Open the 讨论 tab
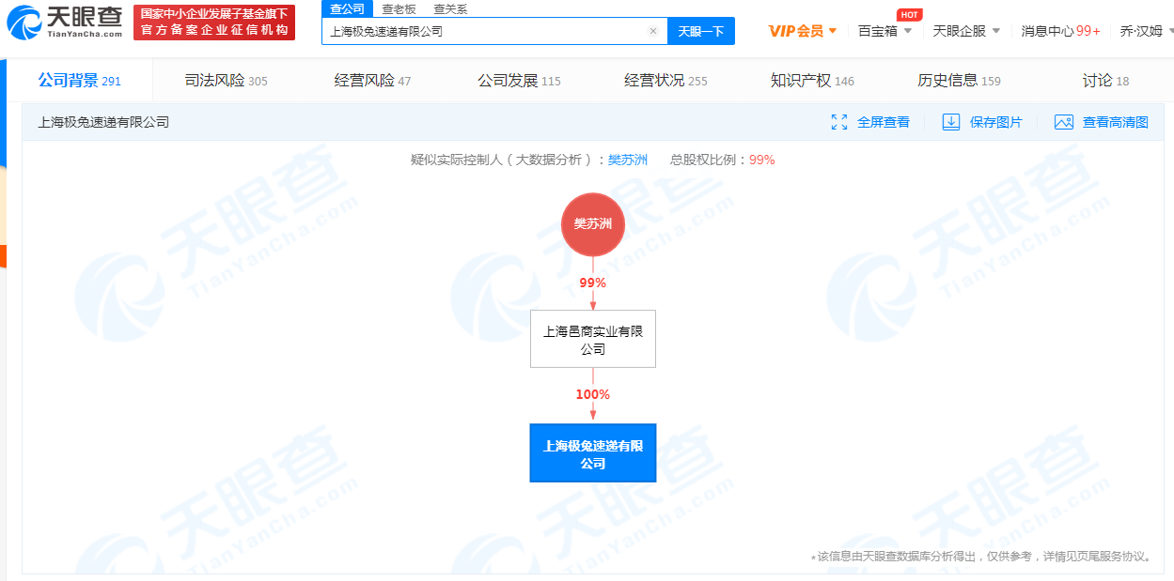Screen dimensions: 1174x581 click(1105, 81)
